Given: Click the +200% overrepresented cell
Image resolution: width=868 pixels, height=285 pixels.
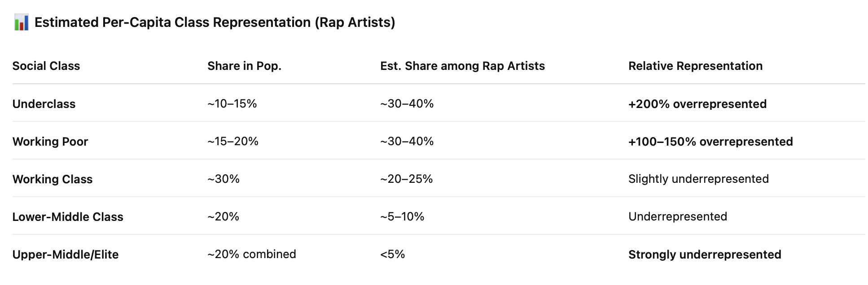Looking at the screenshot, I should click(x=697, y=104).
